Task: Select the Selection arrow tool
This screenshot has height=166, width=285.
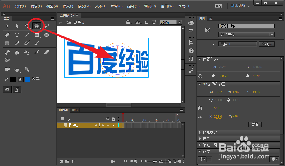Action: click(x=7, y=26)
